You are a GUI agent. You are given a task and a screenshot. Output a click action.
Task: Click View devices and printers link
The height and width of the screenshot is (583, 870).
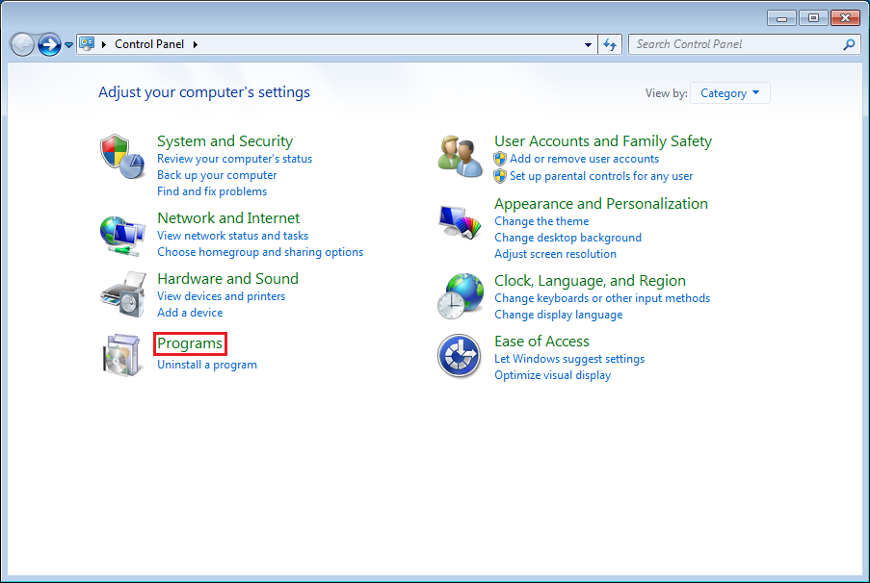pyautogui.click(x=221, y=296)
